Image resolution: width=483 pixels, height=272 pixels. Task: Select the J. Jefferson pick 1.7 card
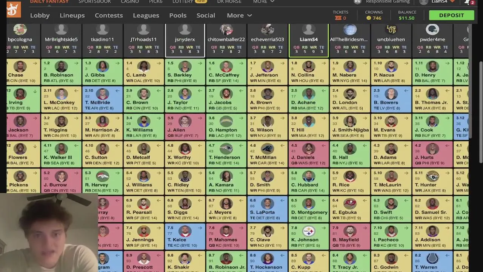click(x=267, y=71)
